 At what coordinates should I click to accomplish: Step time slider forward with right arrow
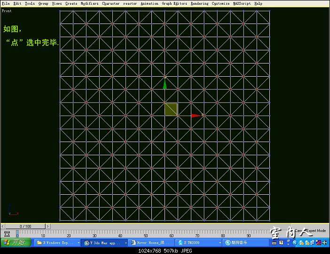48,226
